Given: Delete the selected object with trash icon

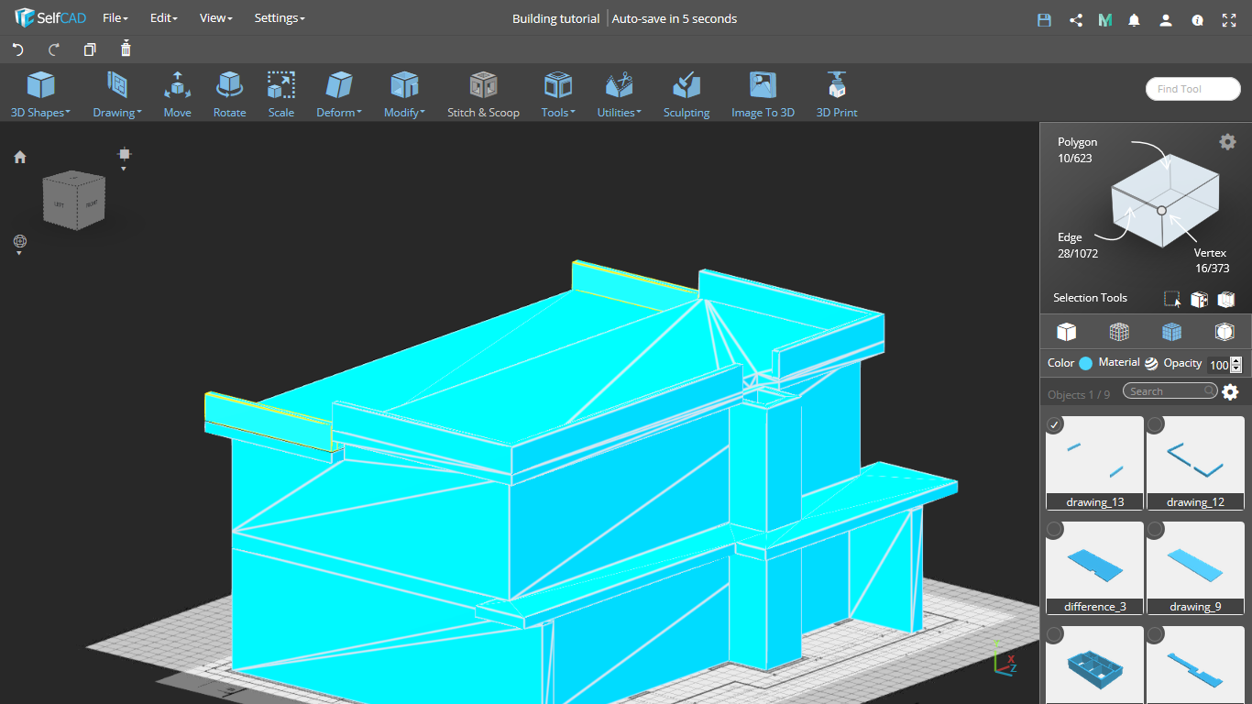Looking at the screenshot, I should (x=126, y=49).
